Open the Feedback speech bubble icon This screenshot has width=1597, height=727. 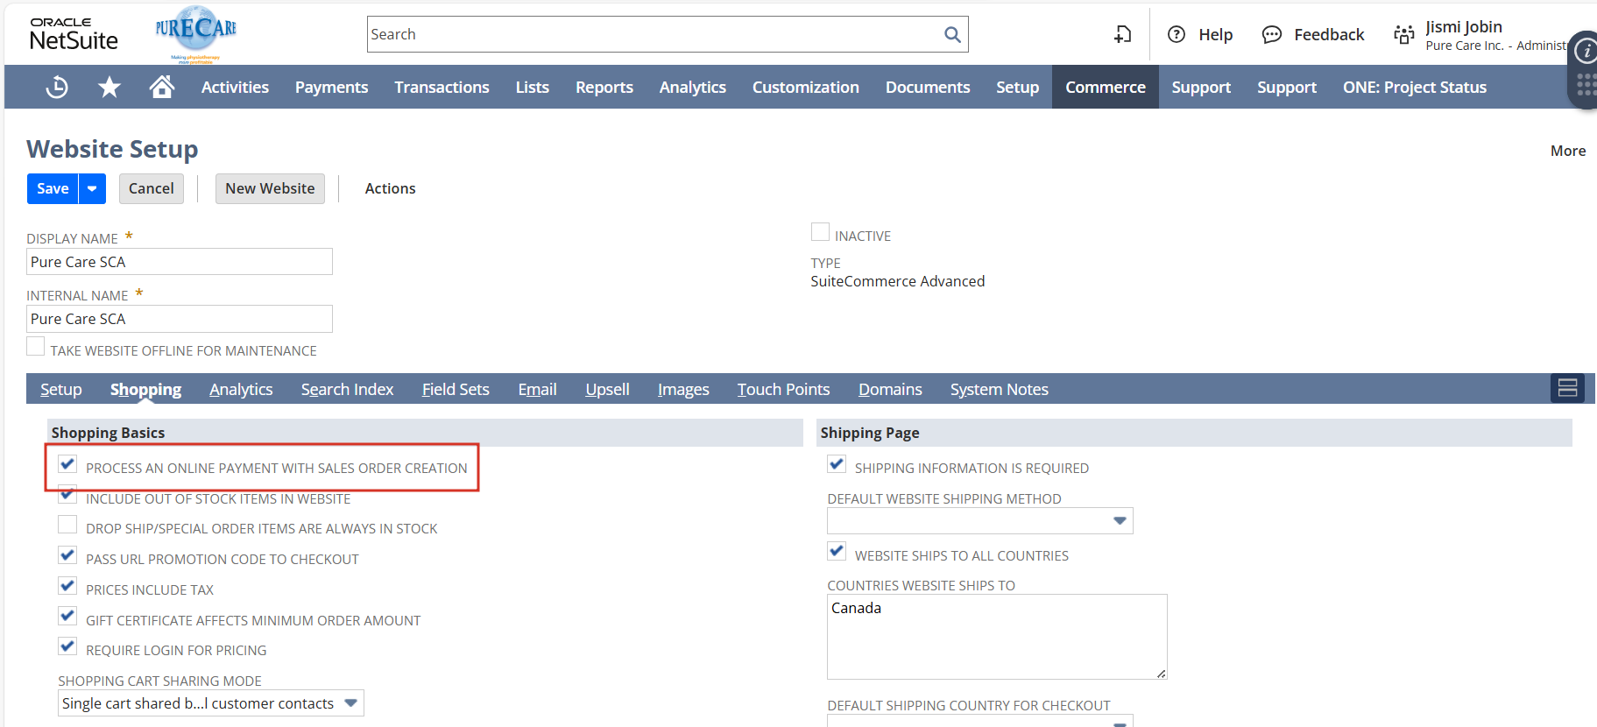1271,34
